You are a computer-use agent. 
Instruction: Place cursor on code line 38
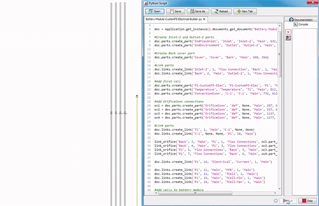213,162
